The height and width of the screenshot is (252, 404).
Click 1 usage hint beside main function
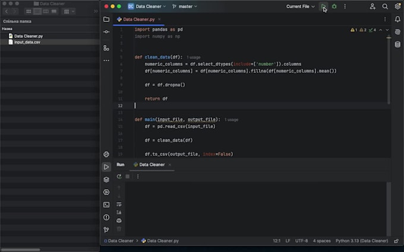point(231,120)
